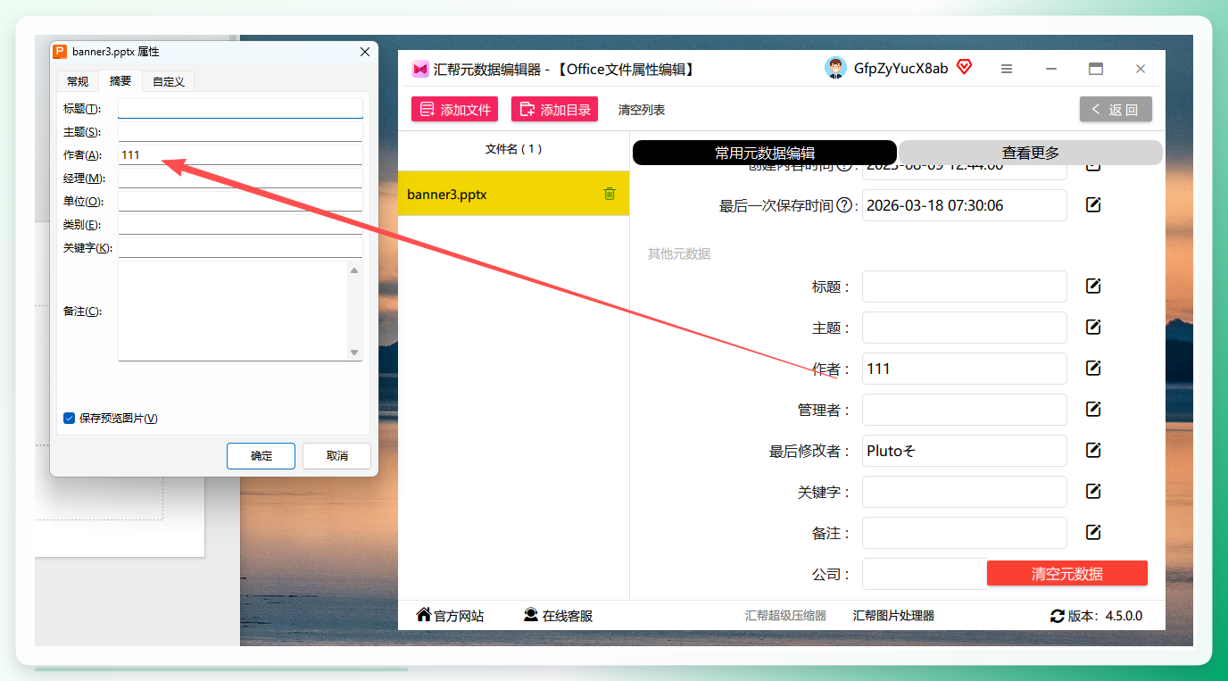Click the 添加目录 button
The width and height of the screenshot is (1228, 681).
point(554,109)
